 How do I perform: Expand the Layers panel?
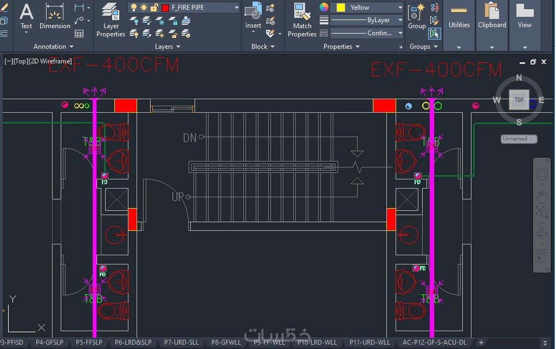(x=167, y=47)
